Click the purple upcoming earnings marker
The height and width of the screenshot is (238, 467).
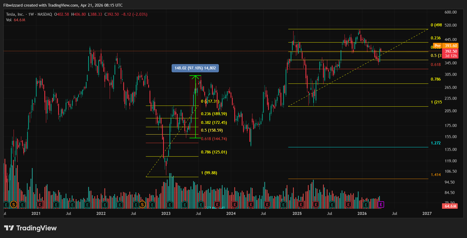[x=381, y=204]
